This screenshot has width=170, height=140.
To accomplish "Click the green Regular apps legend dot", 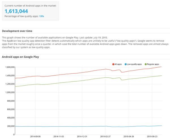I will pos(146,64).
